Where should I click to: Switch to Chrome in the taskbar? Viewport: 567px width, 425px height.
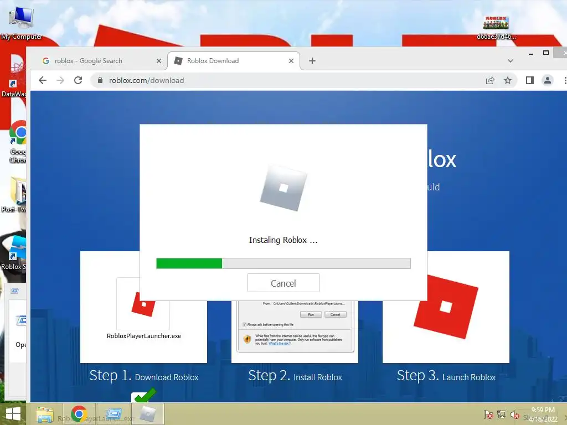(79, 414)
